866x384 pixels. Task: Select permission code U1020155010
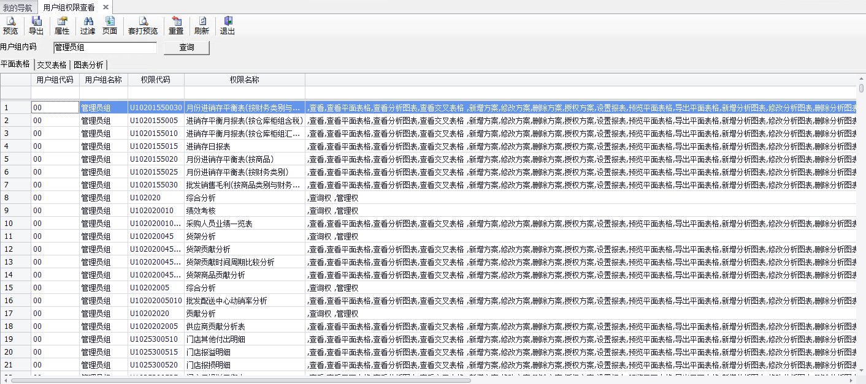(156, 134)
